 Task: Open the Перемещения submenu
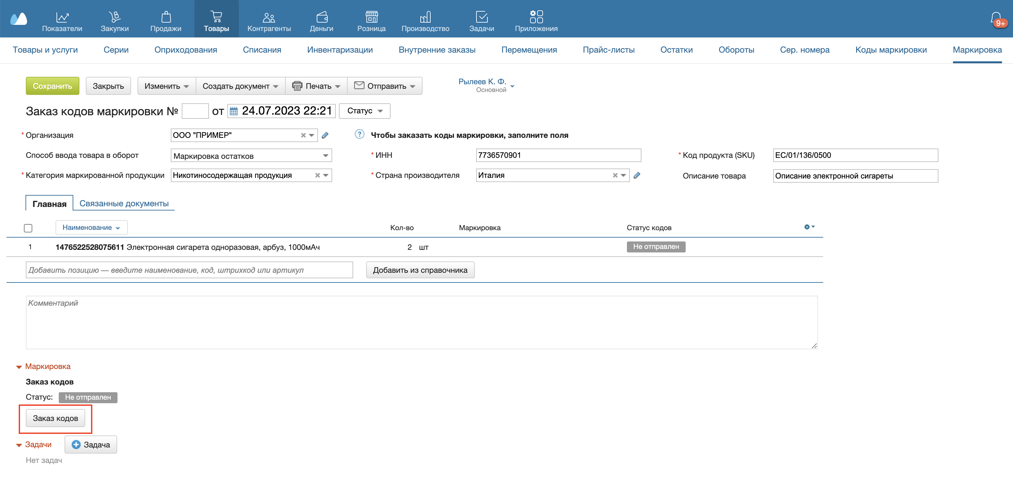pyautogui.click(x=529, y=50)
